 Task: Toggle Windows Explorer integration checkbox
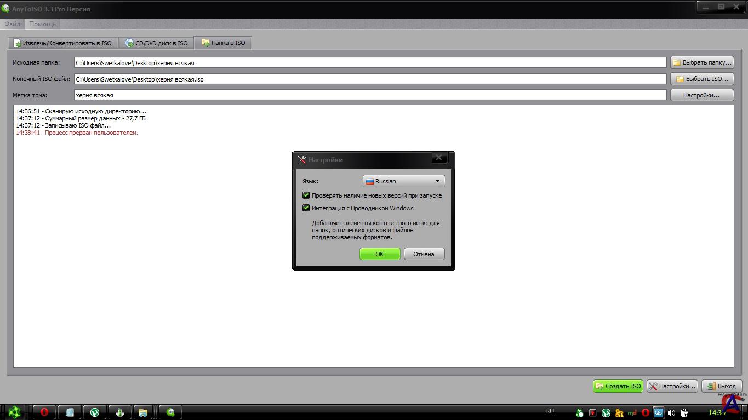click(x=306, y=208)
